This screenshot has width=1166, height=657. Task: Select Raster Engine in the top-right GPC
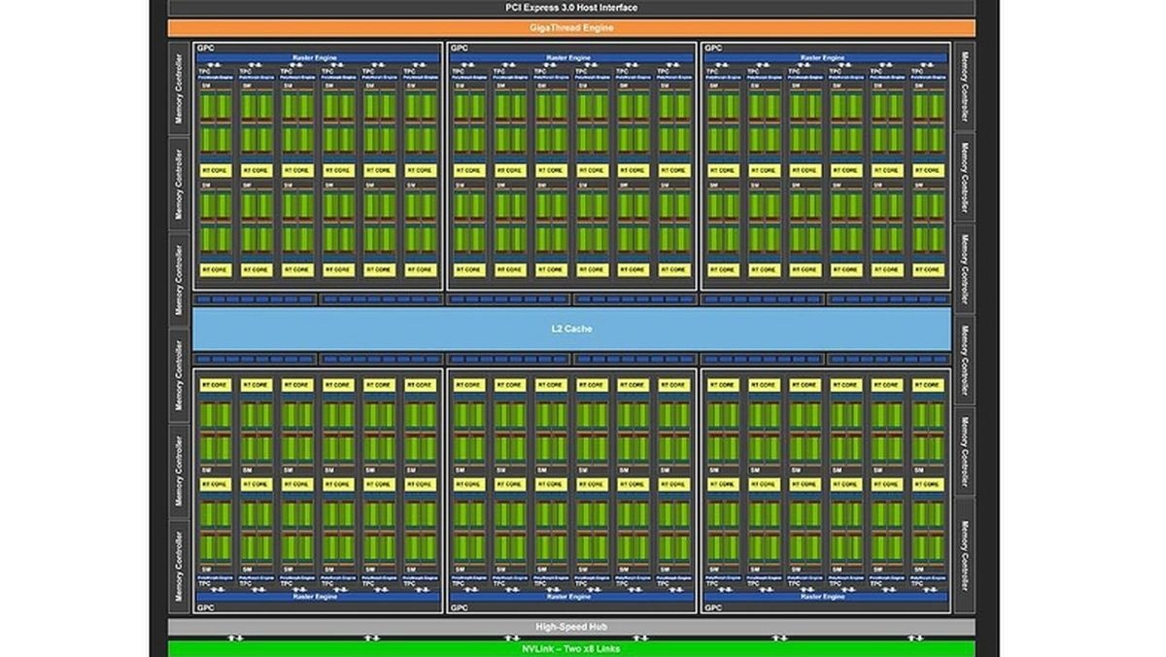pyautogui.click(x=826, y=58)
